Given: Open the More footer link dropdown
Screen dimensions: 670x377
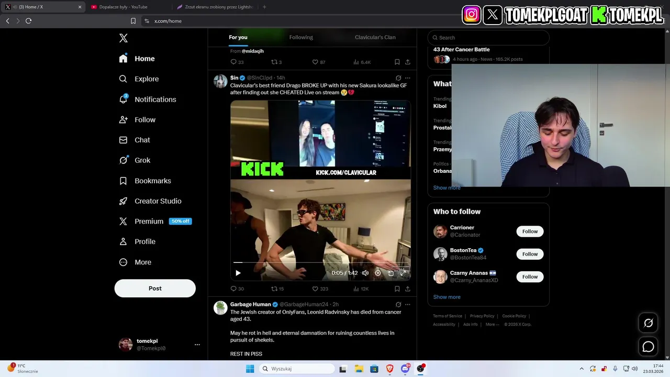Looking at the screenshot, I should pos(492,324).
